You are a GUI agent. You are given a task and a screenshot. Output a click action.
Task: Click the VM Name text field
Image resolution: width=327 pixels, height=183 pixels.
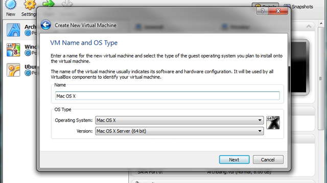coord(167,96)
